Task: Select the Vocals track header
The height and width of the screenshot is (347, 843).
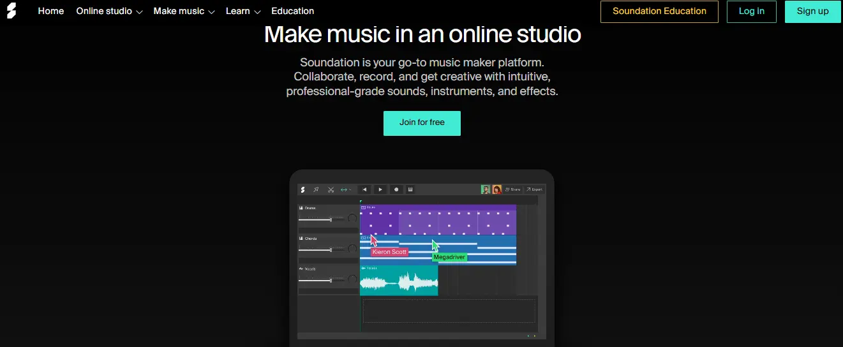Action: [328, 279]
